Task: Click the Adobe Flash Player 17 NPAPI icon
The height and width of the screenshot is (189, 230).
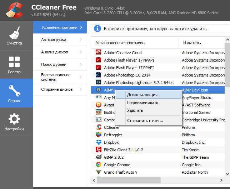Action: 99,60
